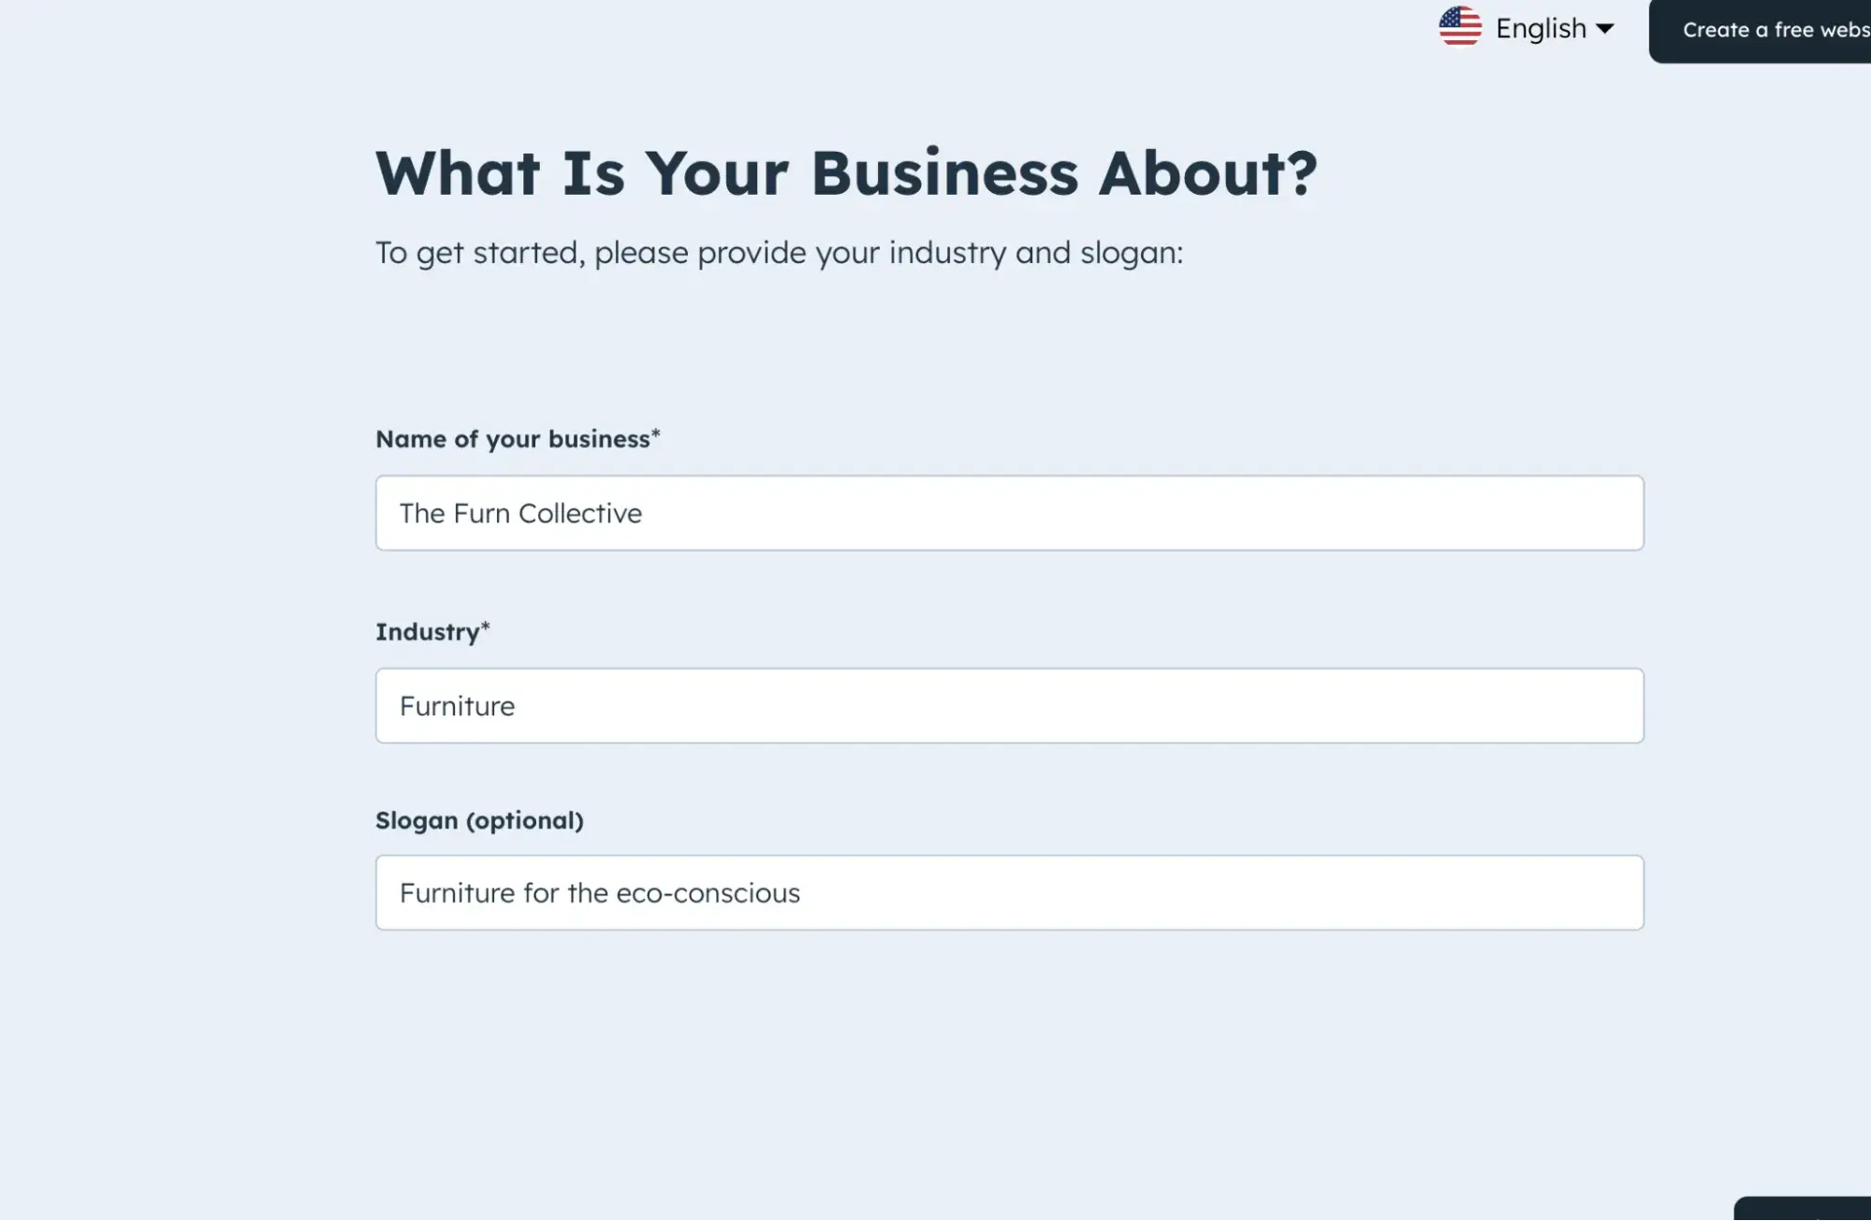Click the "Slogan (optional)" label
Viewport: 1871px width, 1221px height.
click(479, 820)
